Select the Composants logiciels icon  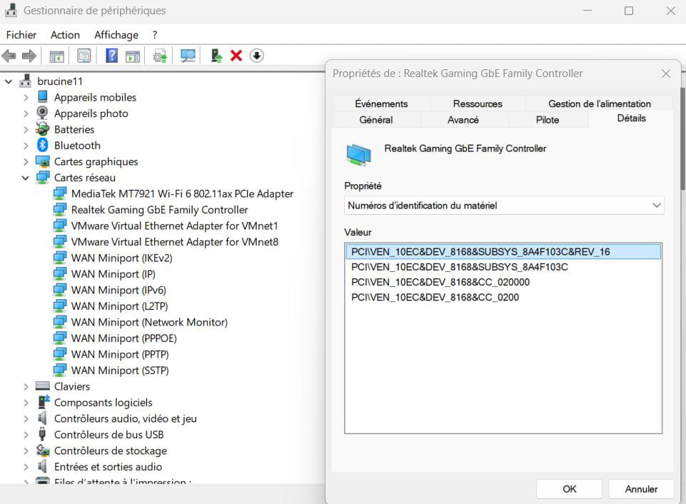point(44,402)
